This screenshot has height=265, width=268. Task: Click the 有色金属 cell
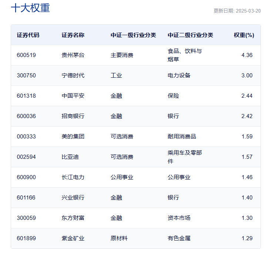click(179, 238)
